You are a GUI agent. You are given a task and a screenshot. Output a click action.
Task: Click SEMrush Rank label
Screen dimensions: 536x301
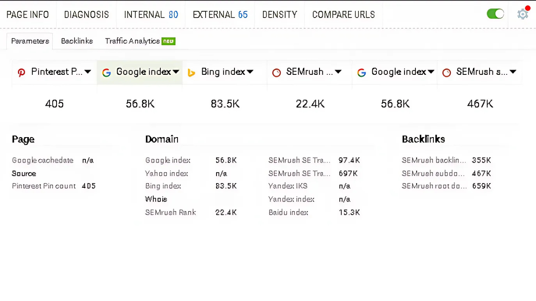[170, 212]
